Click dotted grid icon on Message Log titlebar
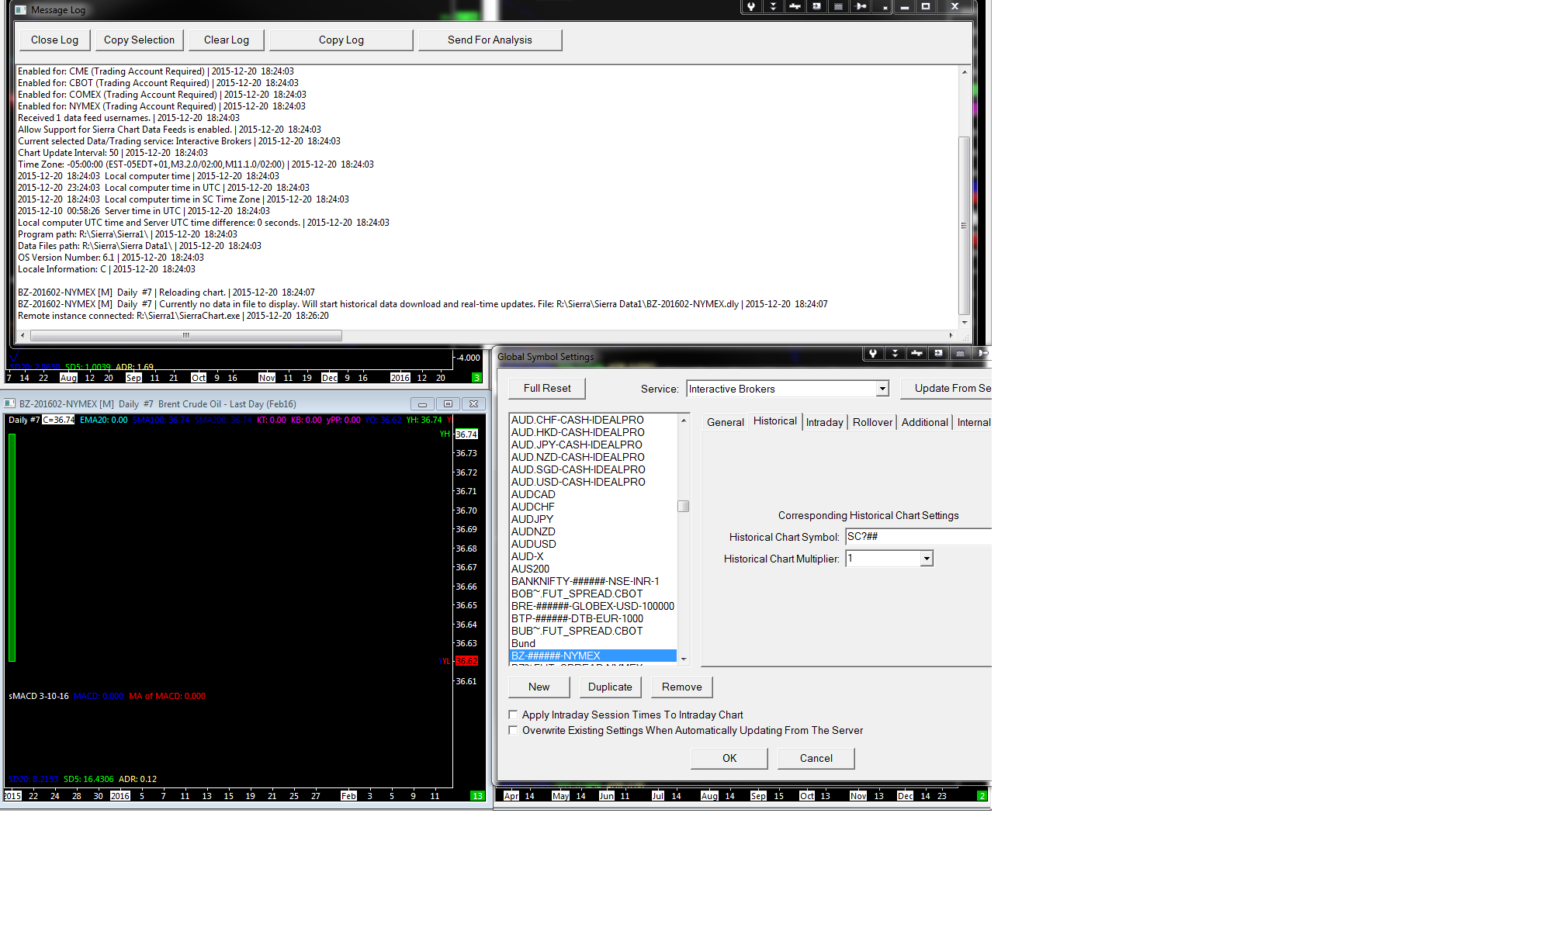 click(x=839, y=6)
